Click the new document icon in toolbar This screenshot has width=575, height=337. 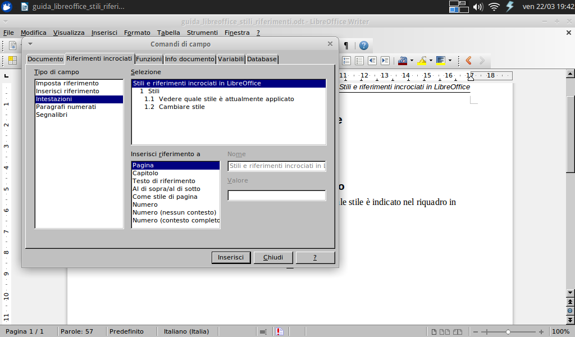coord(12,45)
